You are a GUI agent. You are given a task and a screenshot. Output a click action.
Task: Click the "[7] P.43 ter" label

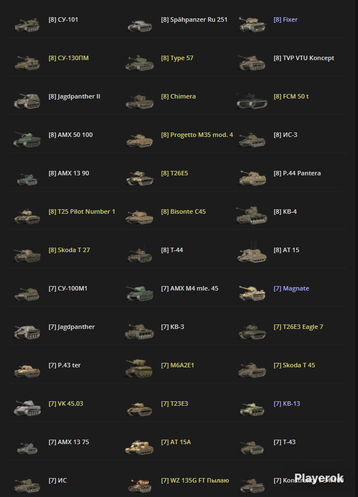coord(64,365)
